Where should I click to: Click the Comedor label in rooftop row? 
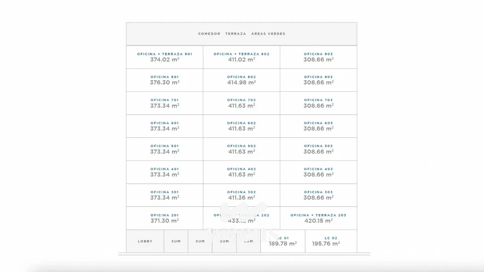(x=209, y=34)
